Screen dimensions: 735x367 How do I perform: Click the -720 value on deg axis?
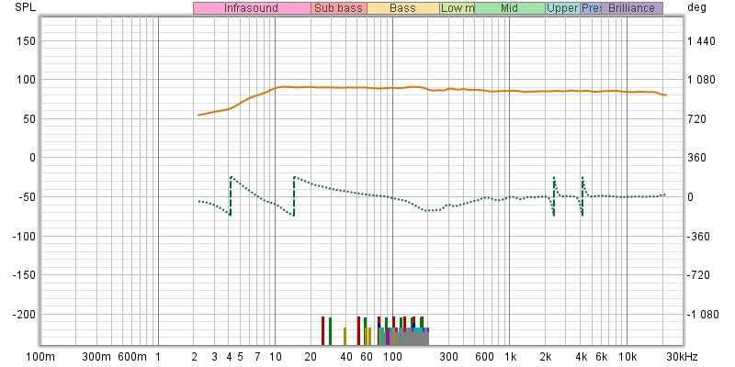pyautogui.click(x=698, y=275)
